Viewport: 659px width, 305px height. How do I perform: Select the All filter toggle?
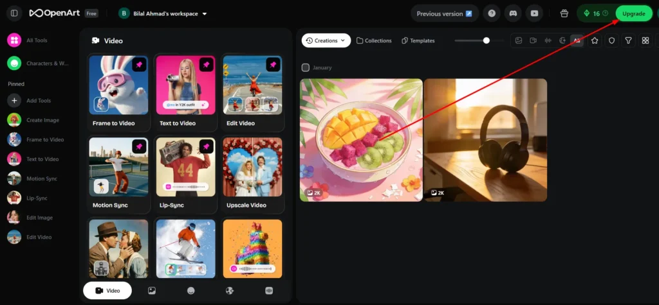pos(577,40)
